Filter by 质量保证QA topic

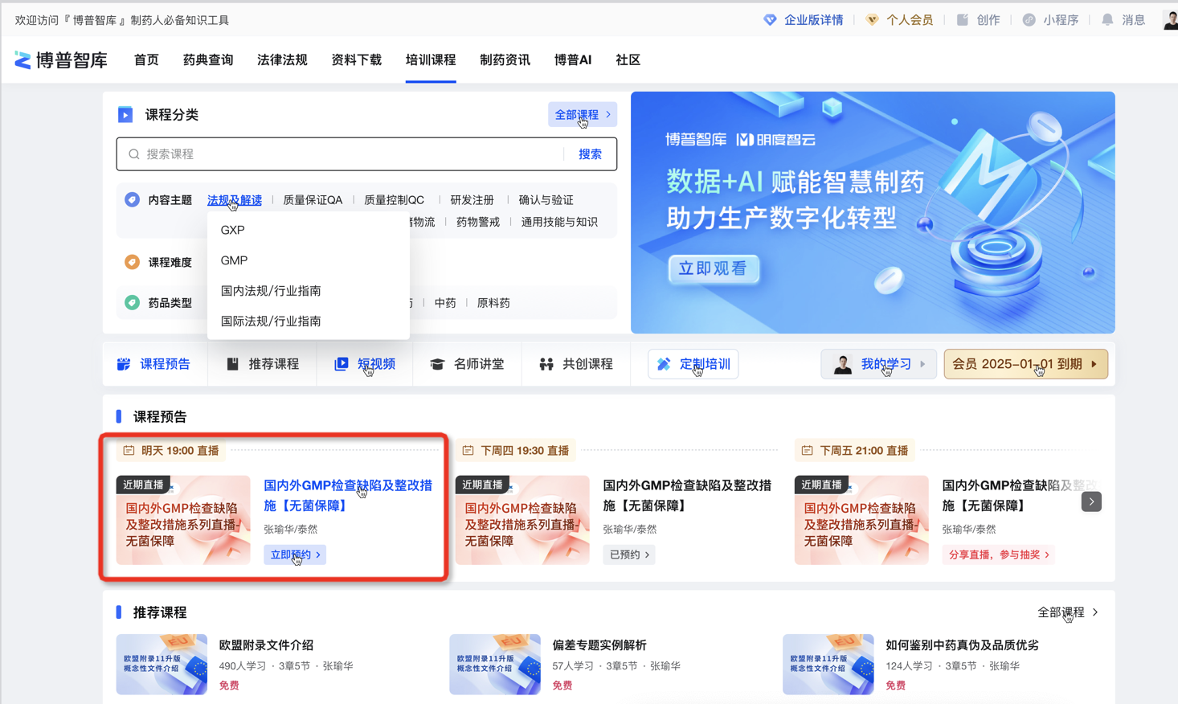(x=313, y=200)
